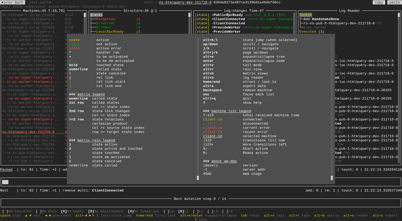The width and height of the screenshot is (402, 221).
Task: Select the ErrPool state in the Structure tree
Action: [x=104, y=27]
